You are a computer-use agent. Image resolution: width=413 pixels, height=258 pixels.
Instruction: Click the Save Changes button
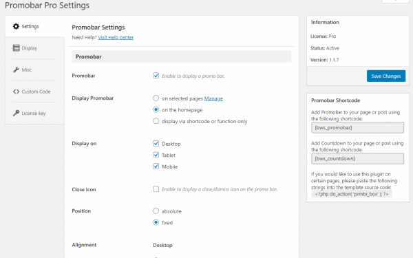click(386, 76)
